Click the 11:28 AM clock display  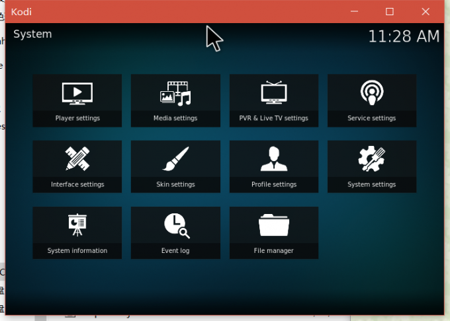pyautogui.click(x=403, y=36)
